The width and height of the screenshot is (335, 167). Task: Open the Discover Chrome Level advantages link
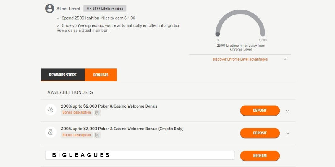point(240,59)
